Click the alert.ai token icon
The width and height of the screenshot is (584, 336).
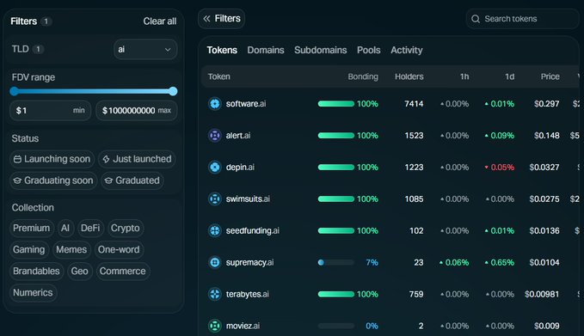pyautogui.click(x=214, y=135)
